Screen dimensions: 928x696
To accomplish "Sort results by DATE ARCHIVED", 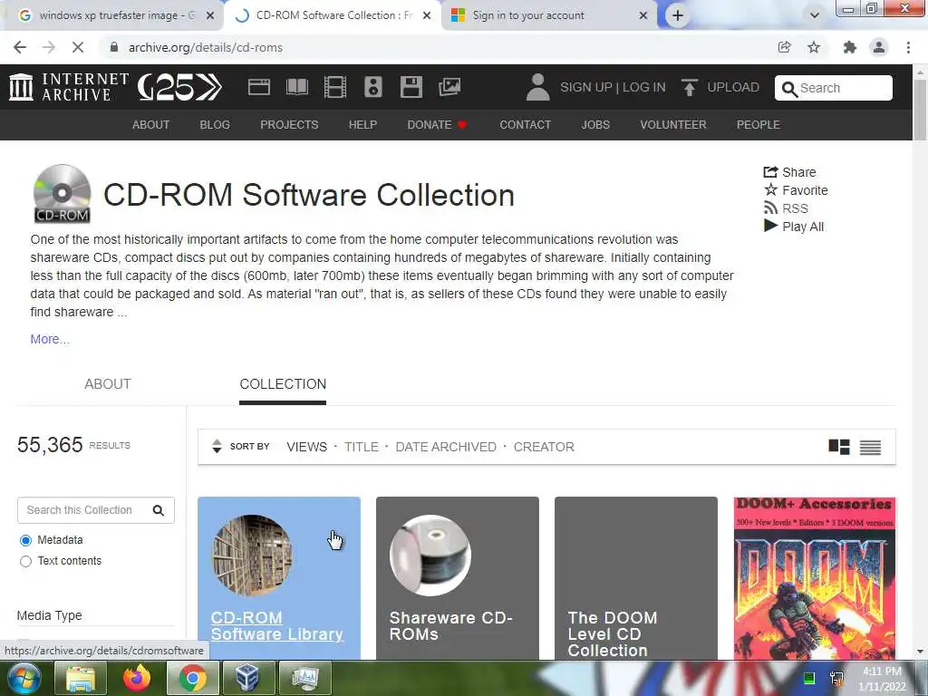I will (446, 447).
